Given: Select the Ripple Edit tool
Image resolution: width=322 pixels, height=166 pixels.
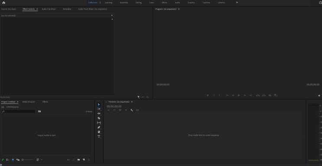Looking at the screenshot, I should point(99,114).
